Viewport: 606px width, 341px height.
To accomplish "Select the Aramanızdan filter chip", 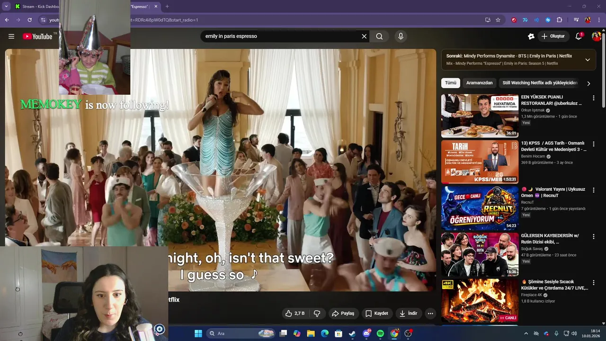I will tap(479, 83).
